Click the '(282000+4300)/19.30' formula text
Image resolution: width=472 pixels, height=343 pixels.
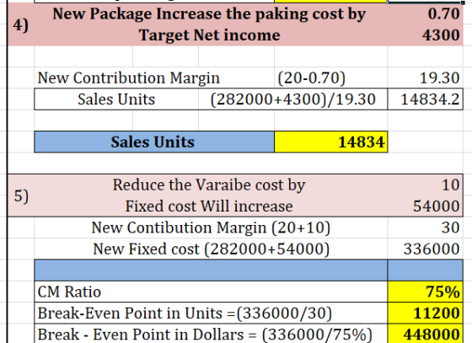coord(293,99)
